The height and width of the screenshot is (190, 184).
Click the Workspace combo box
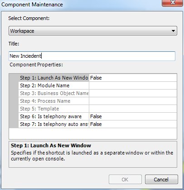point(93,31)
